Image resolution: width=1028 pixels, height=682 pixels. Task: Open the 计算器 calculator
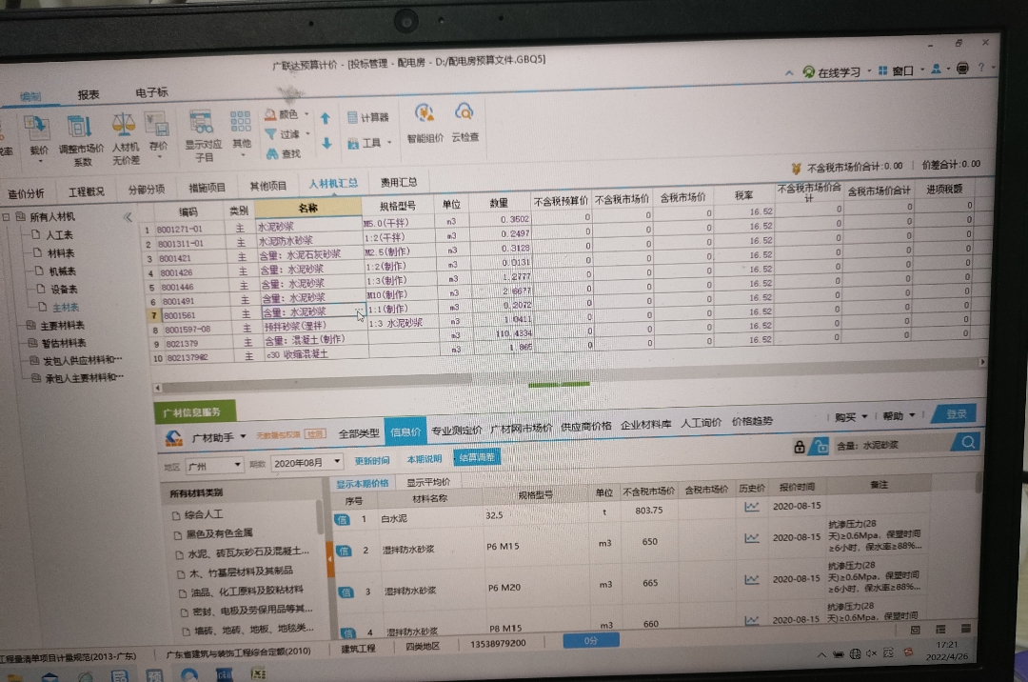(368, 117)
